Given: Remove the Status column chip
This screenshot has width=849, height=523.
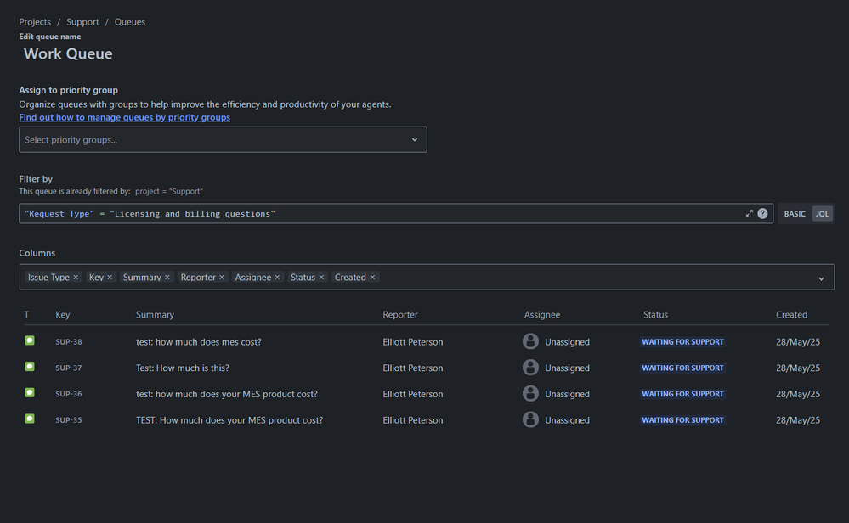Looking at the screenshot, I should click(x=321, y=278).
